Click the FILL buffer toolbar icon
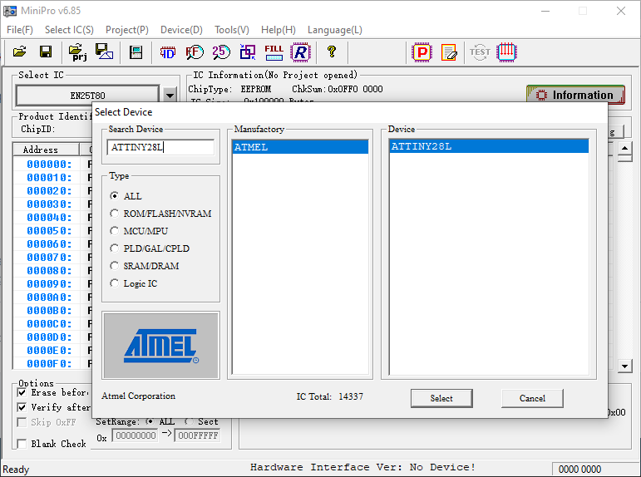This screenshot has height=477, width=641. click(x=274, y=52)
